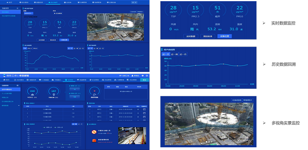View attendance photo icon in first table row
308x150 pixels.
(x=144, y=109)
